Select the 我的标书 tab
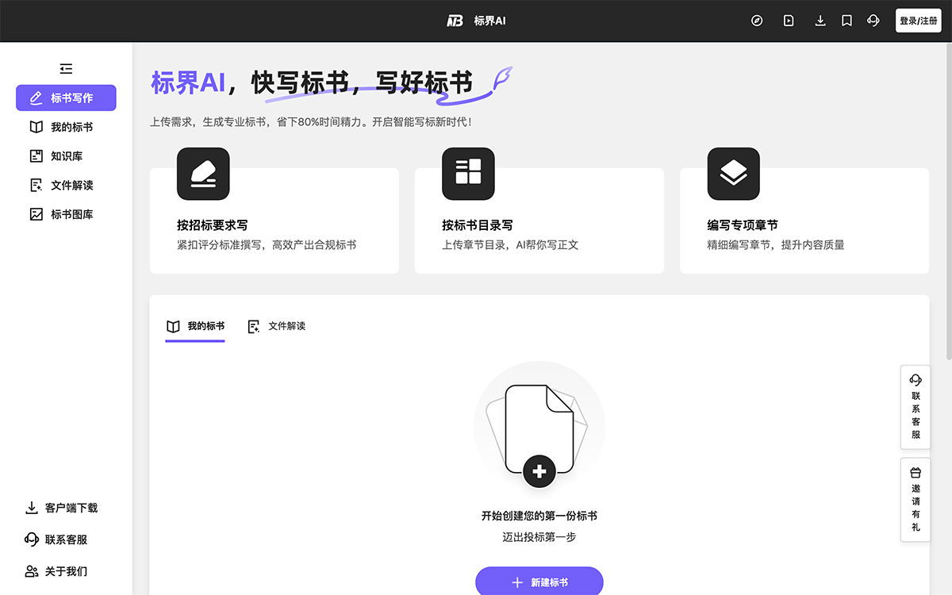952x595 pixels. (x=195, y=326)
